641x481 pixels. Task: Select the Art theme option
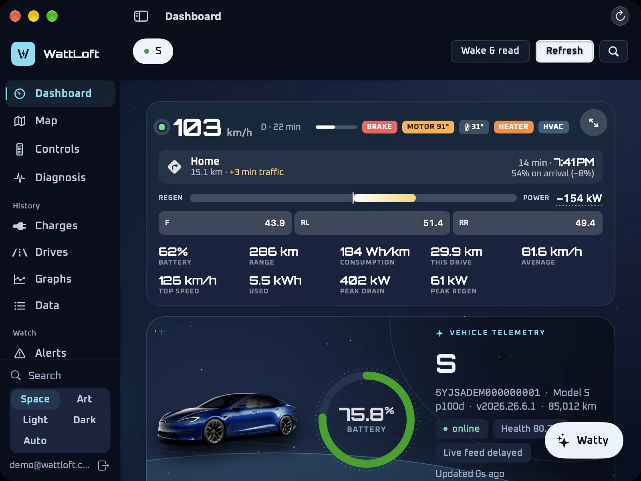click(x=85, y=399)
